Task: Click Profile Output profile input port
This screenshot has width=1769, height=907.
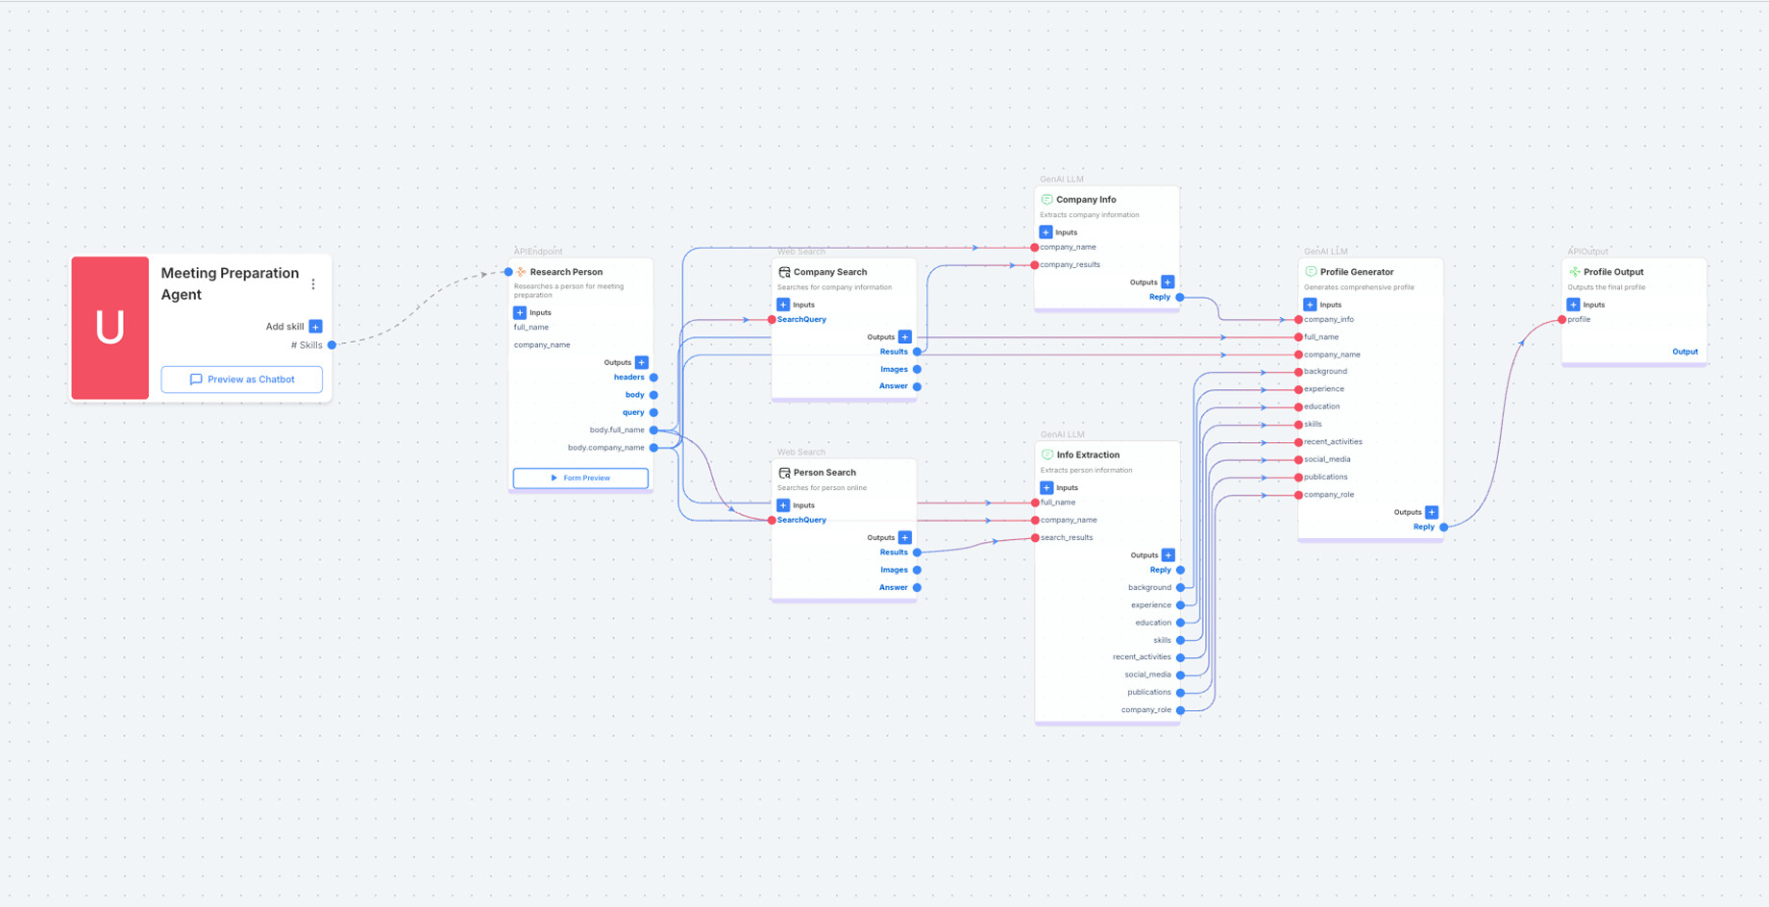Action: pyautogui.click(x=1561, y=320)
